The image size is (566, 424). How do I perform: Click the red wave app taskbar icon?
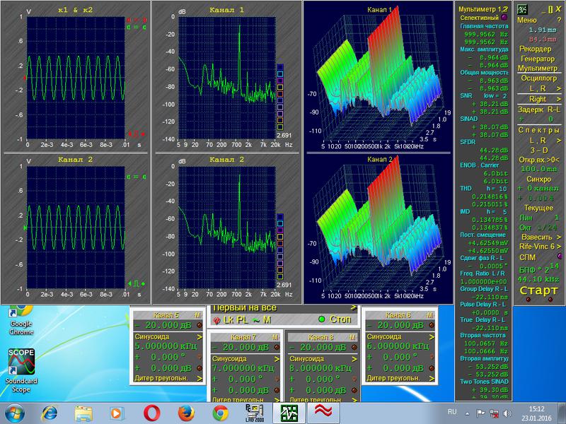tap(323, 413)
